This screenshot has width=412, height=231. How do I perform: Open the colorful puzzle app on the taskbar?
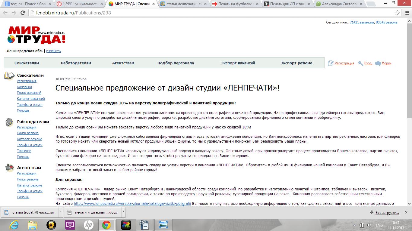(x=125, y=225)
